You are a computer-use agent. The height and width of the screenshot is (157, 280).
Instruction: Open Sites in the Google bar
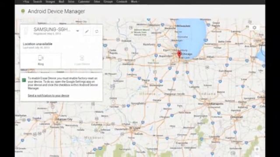(x=97, y=2)
